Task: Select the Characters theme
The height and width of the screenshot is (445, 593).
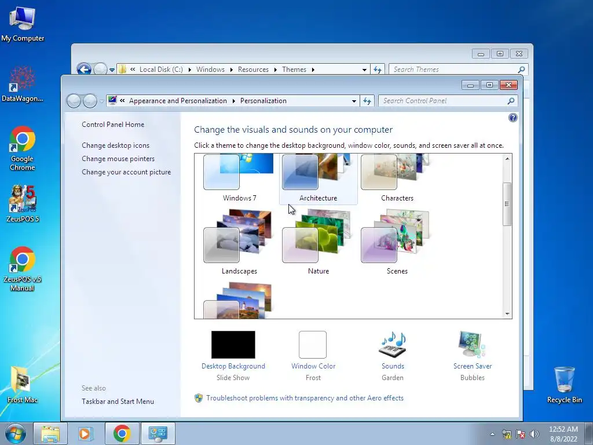Action: pyautogui.click(x=397, y=178)
